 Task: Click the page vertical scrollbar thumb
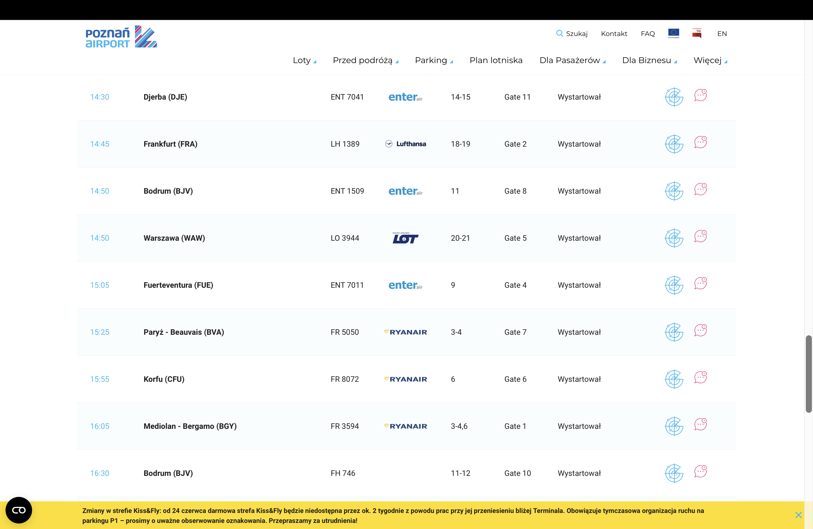tap(809, 374)
